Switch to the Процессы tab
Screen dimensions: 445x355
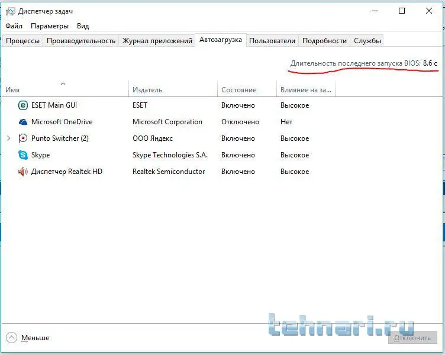[x=22, y=41]
